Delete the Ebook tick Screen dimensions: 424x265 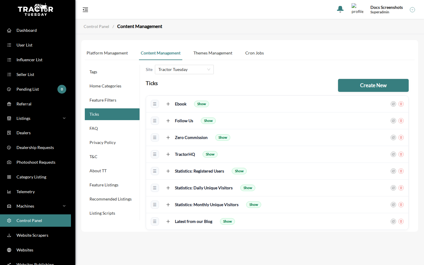click(x=401, y=104)
